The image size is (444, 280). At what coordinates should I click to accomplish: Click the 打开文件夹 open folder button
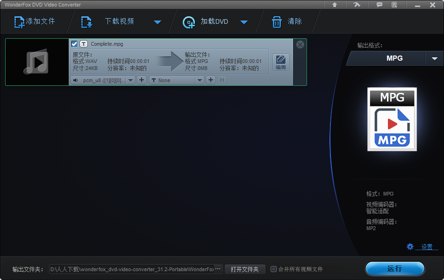[x=244, y=269]
